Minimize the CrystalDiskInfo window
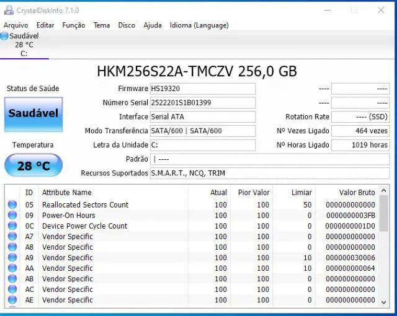The height and width of the screenshot is (316, 397). click(x=328, y=10)
